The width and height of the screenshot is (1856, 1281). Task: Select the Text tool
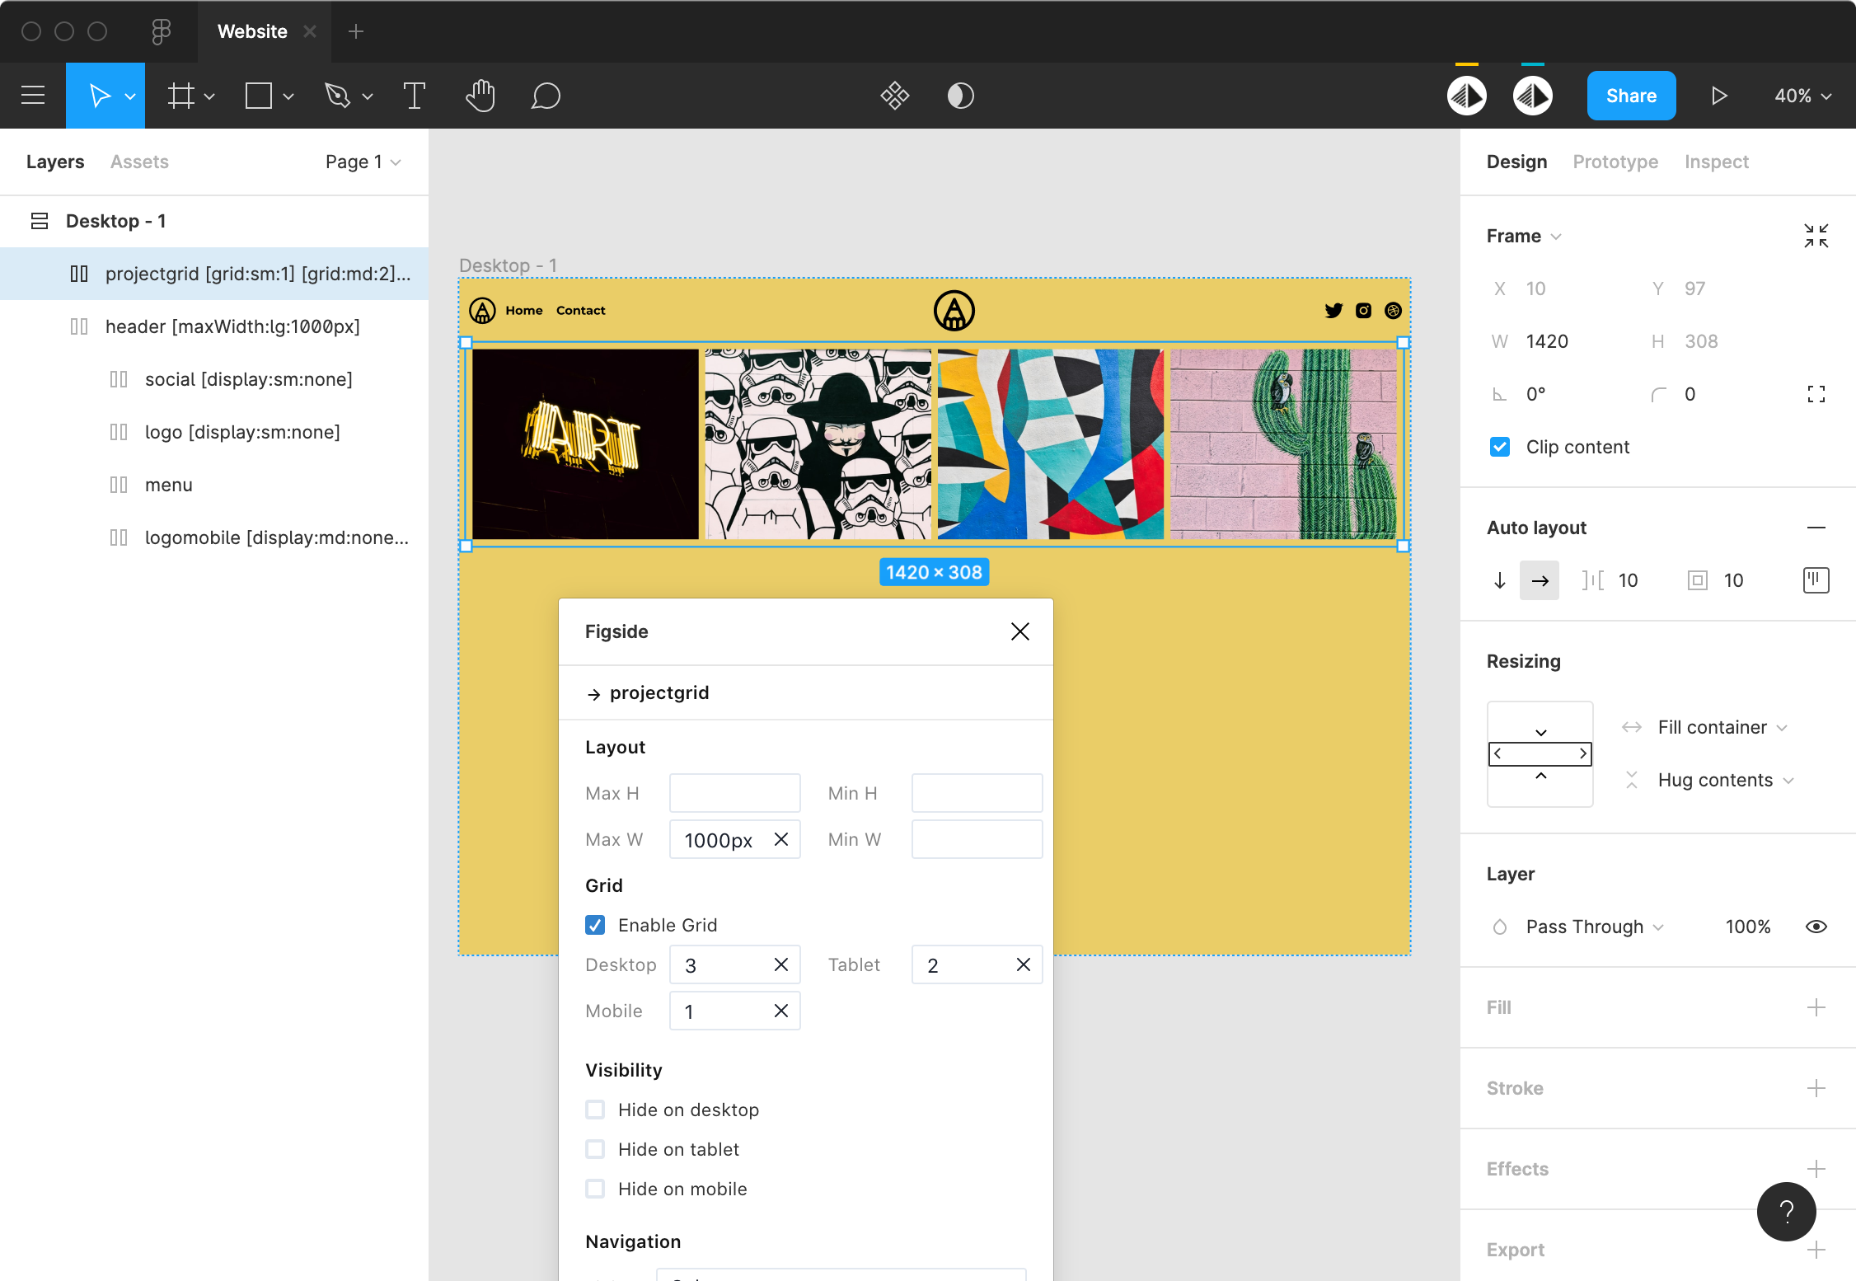coord(414,96)
